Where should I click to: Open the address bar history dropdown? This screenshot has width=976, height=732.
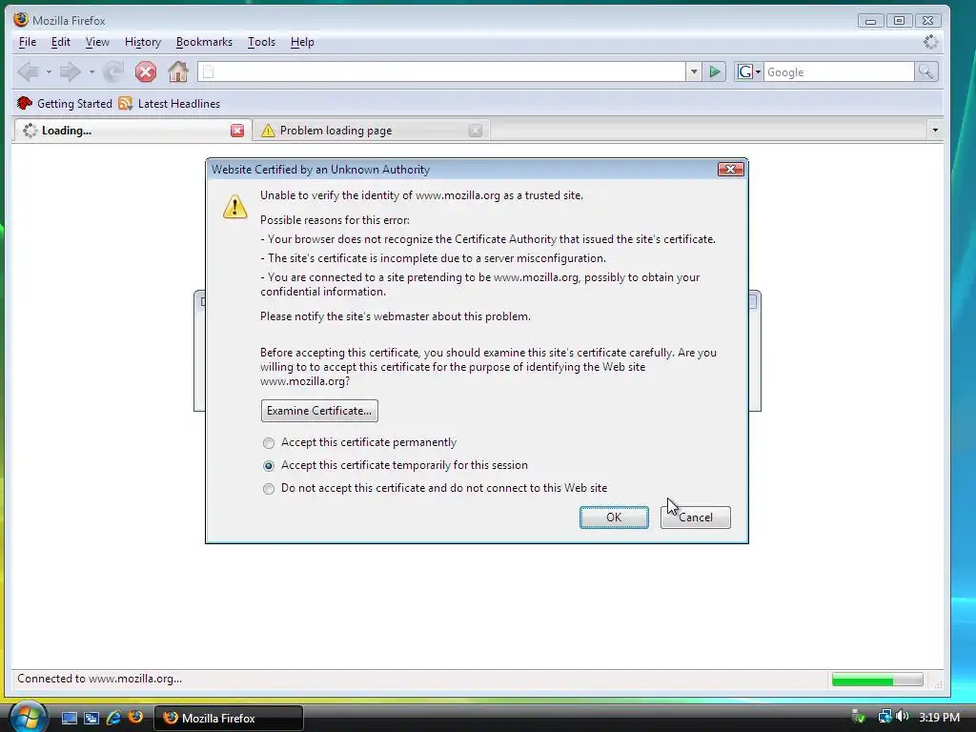(694, 72)
